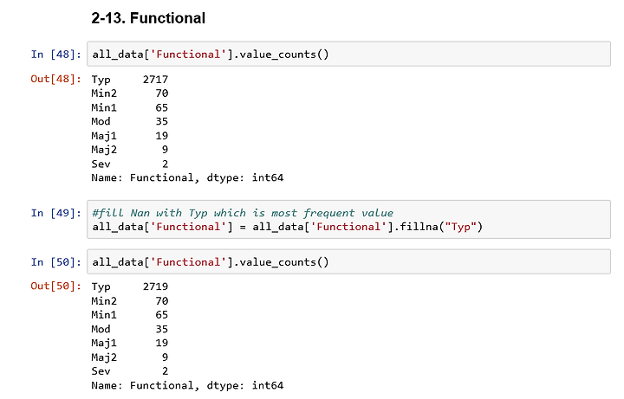Click the Min2 row in Out[48]

tap(130, 93)
